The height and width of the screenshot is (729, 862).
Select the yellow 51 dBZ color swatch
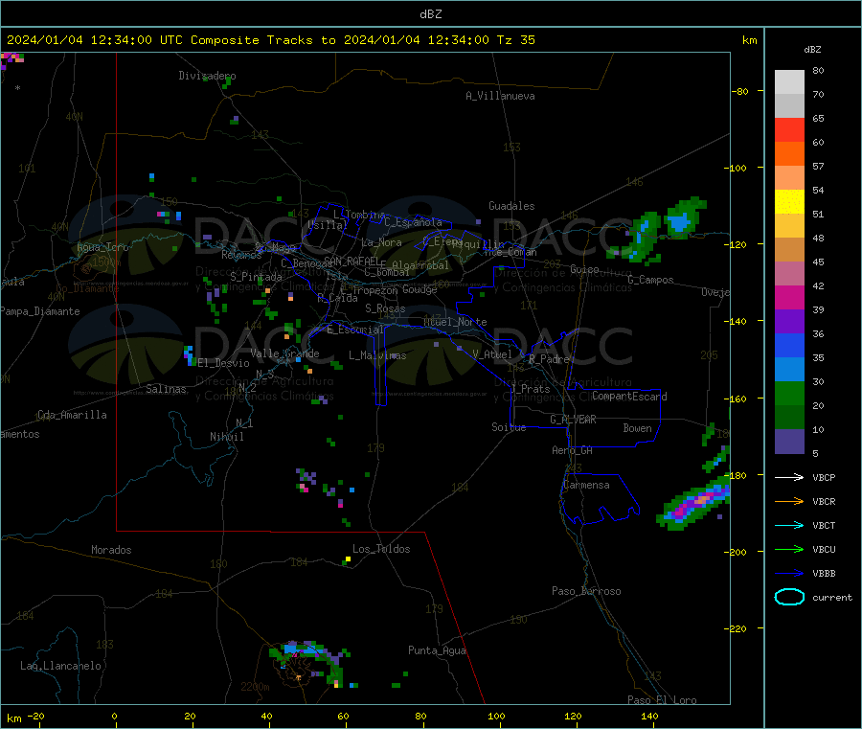[x=789, y=202]
